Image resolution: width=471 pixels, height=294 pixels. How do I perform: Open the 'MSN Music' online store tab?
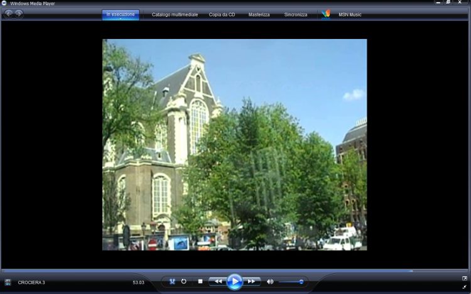(350, 14)
